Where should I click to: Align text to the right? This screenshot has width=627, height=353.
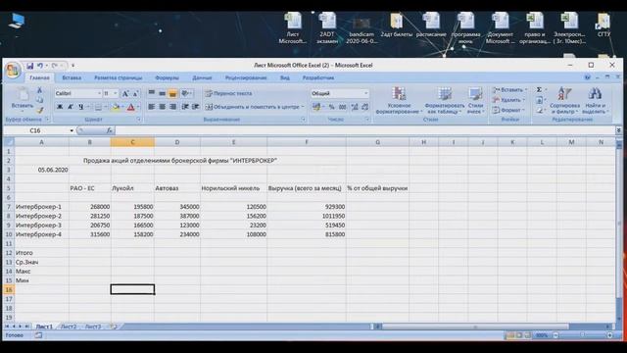(x=172, y=107)
